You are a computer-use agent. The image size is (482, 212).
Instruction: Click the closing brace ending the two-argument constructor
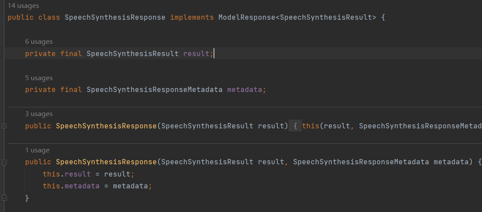(27, 198)
